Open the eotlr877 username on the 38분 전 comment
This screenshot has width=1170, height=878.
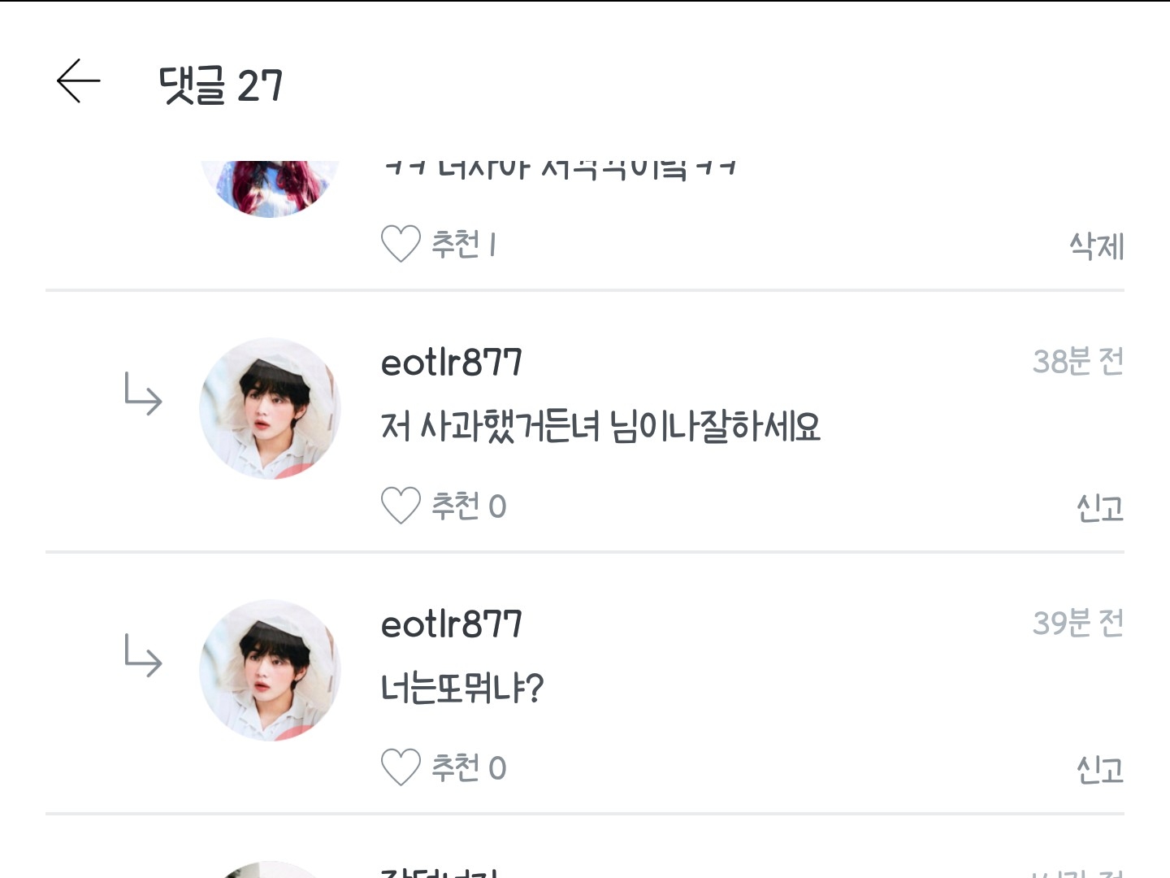(x=452, y=363)
